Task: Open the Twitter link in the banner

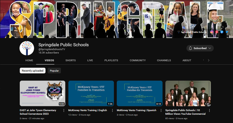Action: click(x=227, y=32)
